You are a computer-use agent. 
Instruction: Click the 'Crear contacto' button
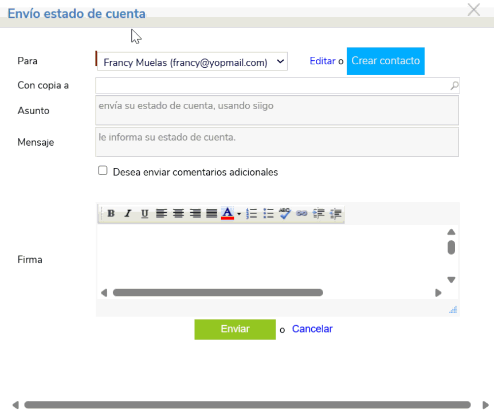click(385, 61)
